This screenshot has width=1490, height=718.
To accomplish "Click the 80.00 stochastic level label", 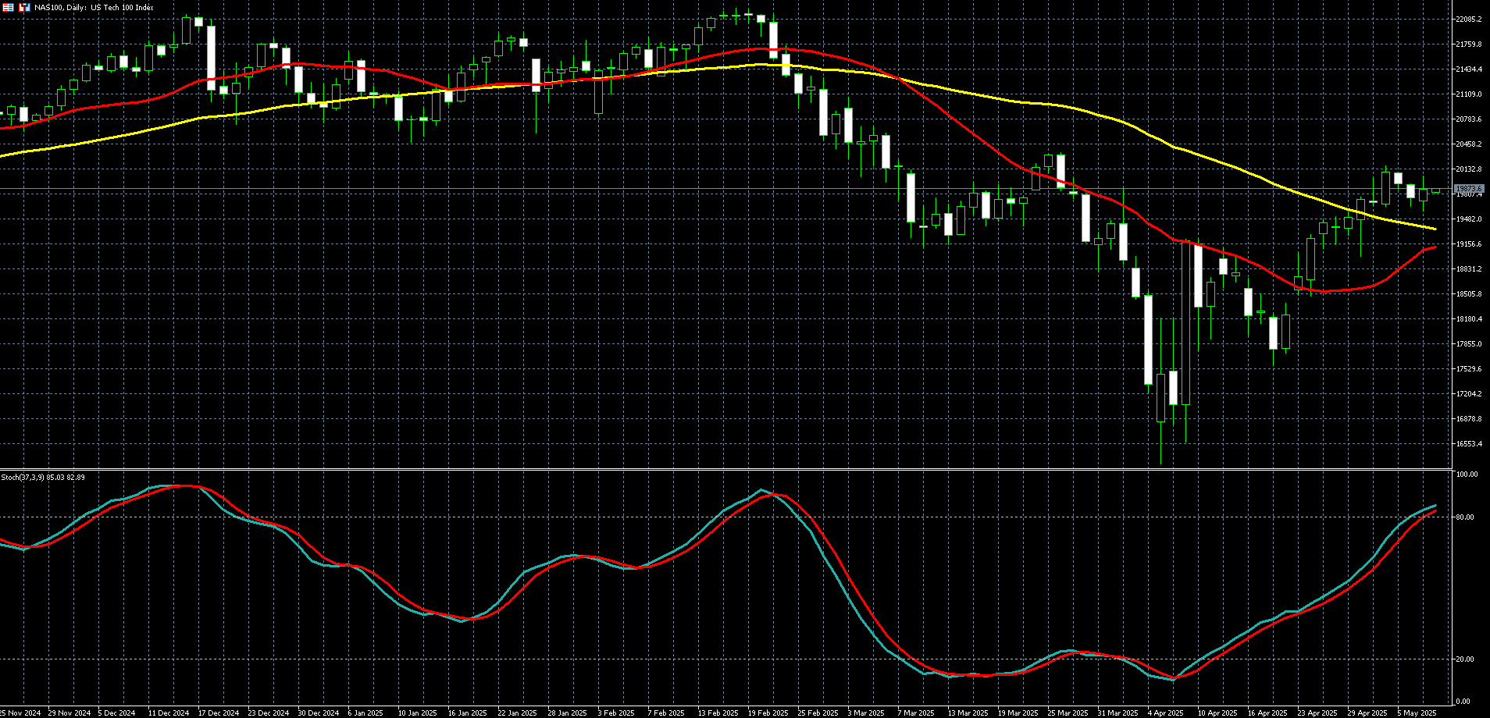I will pyautogui.click(x=1467, y=517).
